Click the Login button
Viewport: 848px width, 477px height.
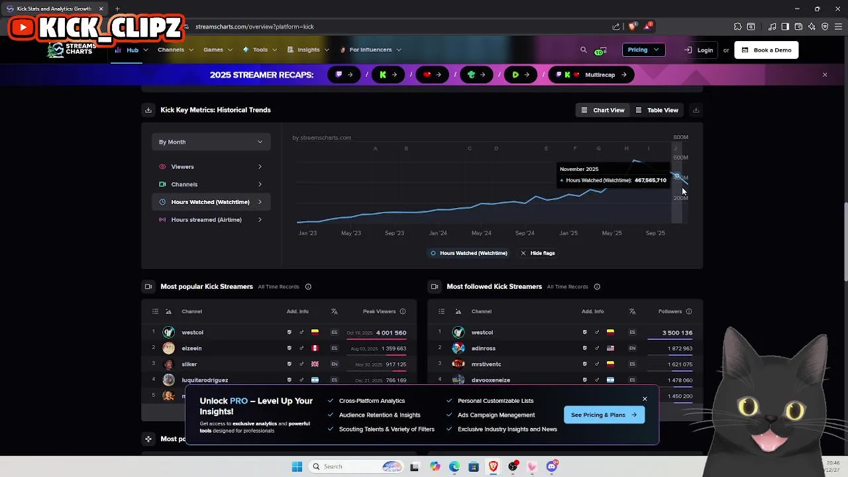click(699, 50)
